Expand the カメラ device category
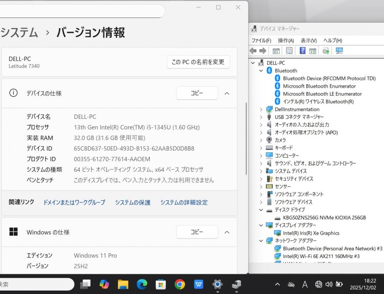 point(261,140)
